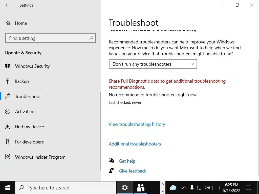This screenshot has width=259, height=194.
Task: Click the Get help link
Action: coord(127,161)
